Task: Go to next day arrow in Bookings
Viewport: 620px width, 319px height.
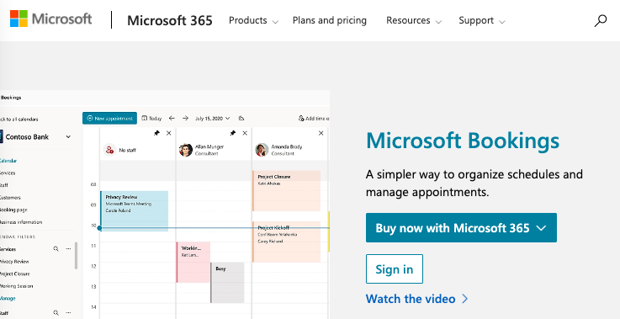Action: click(x=185, y=119)
